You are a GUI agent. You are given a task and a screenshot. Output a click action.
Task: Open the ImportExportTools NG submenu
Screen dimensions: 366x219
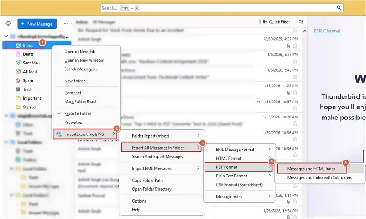(x=85, y=134)
